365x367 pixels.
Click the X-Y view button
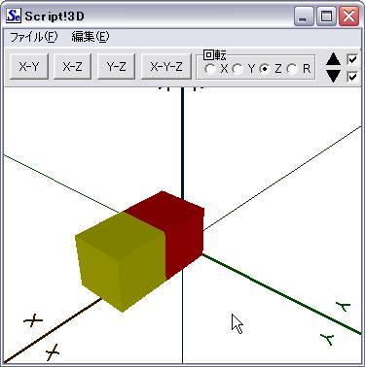click(x=29, y=67)
